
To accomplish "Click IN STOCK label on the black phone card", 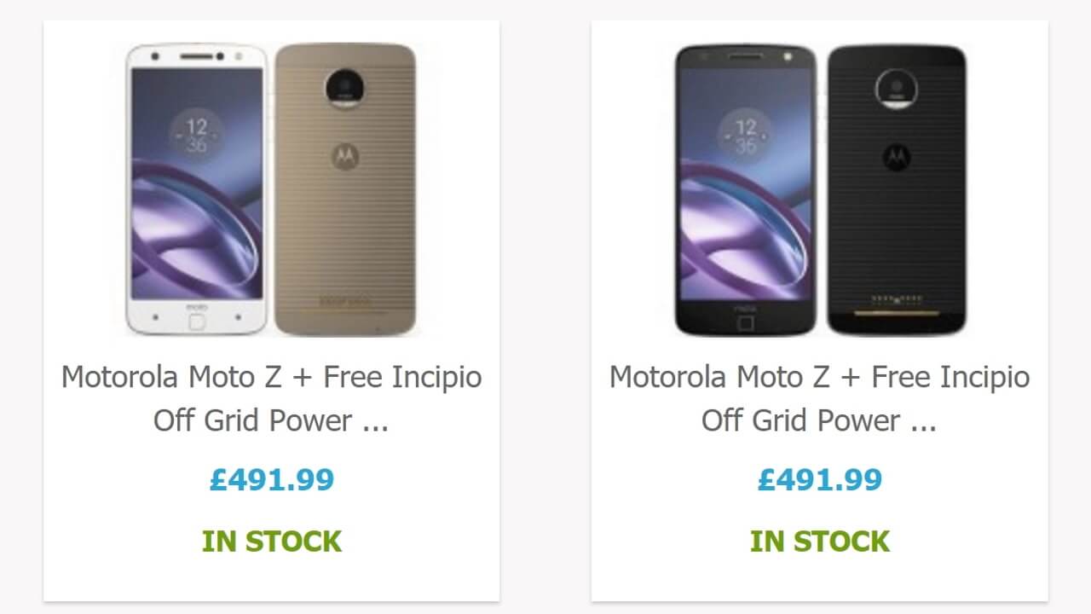I will pyautogui.click(x=820, y=542).
